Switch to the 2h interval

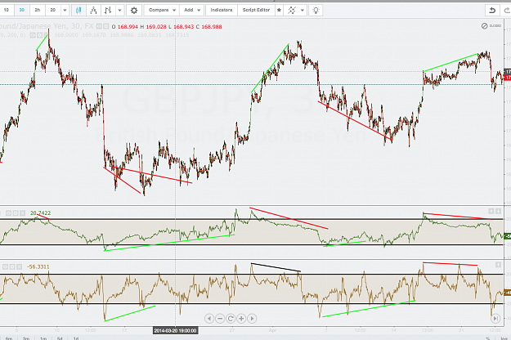coord(38,10)
